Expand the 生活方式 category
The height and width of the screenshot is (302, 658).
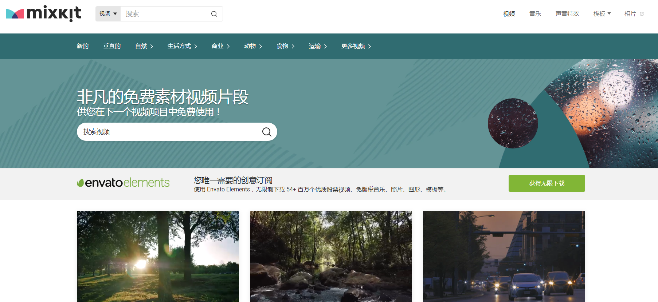coord(182,46)
